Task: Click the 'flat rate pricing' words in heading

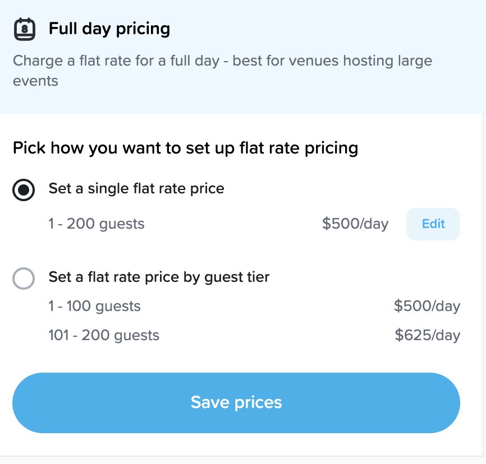Action: (299, 149)
